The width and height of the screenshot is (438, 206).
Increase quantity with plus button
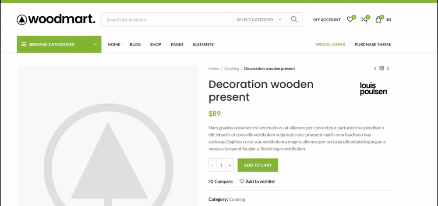[230, 165]
